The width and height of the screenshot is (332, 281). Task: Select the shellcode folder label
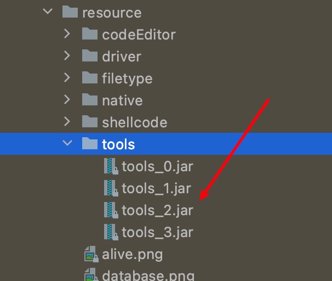point(135,122)
